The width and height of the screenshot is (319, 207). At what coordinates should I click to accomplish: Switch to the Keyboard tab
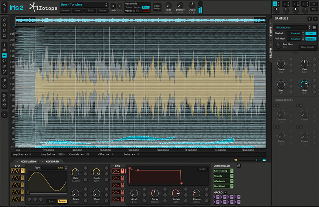pos(52,162)
